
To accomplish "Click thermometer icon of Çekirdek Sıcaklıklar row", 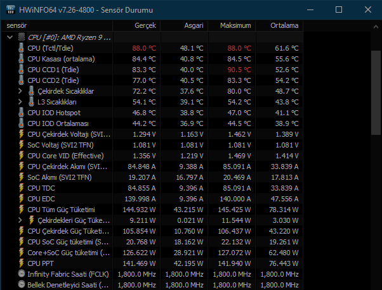I will click(32, 91).
